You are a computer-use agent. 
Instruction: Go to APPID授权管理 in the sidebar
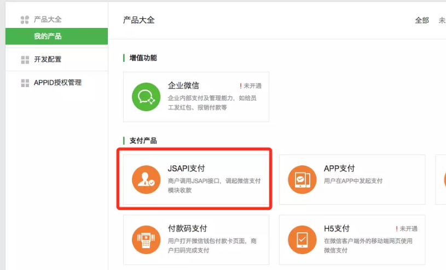pos(57,83)
